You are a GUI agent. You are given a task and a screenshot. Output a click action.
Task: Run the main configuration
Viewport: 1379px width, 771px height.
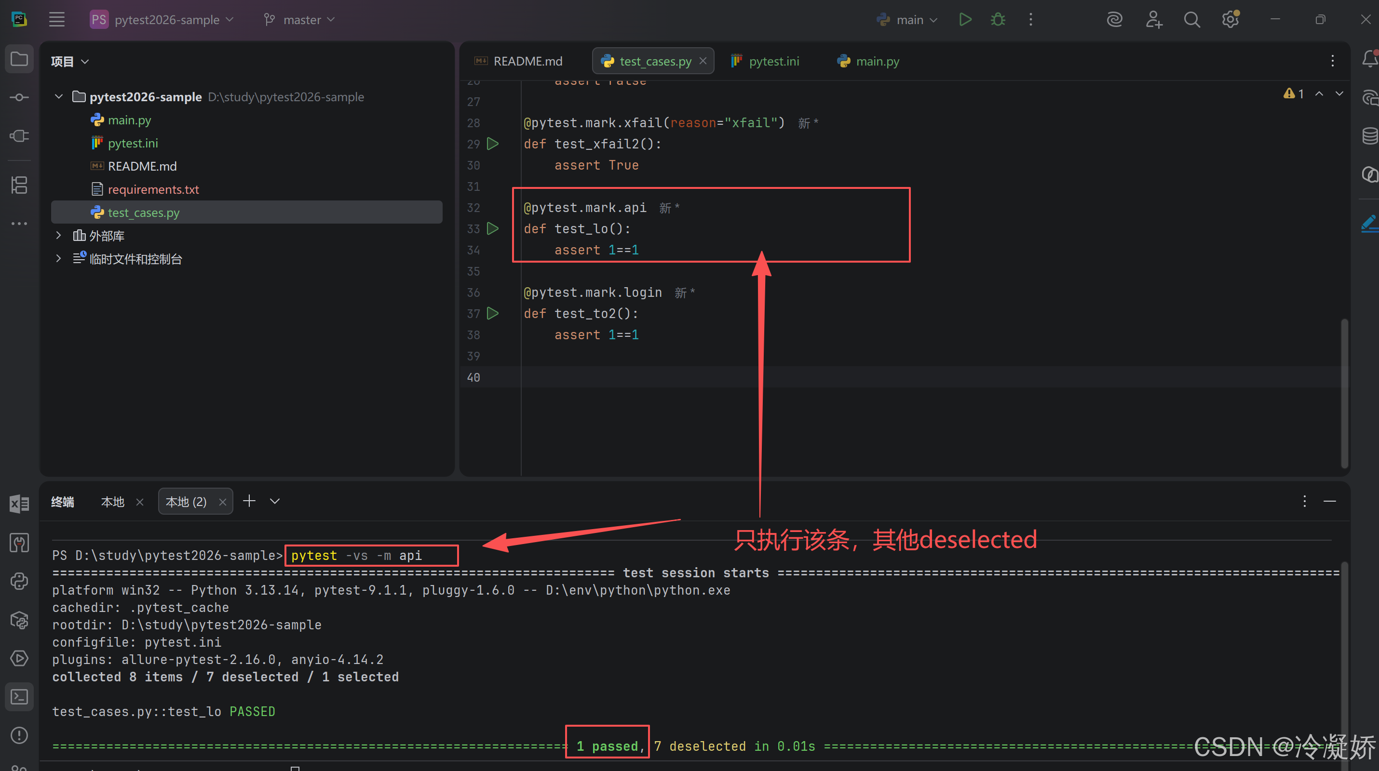[965, 20]
